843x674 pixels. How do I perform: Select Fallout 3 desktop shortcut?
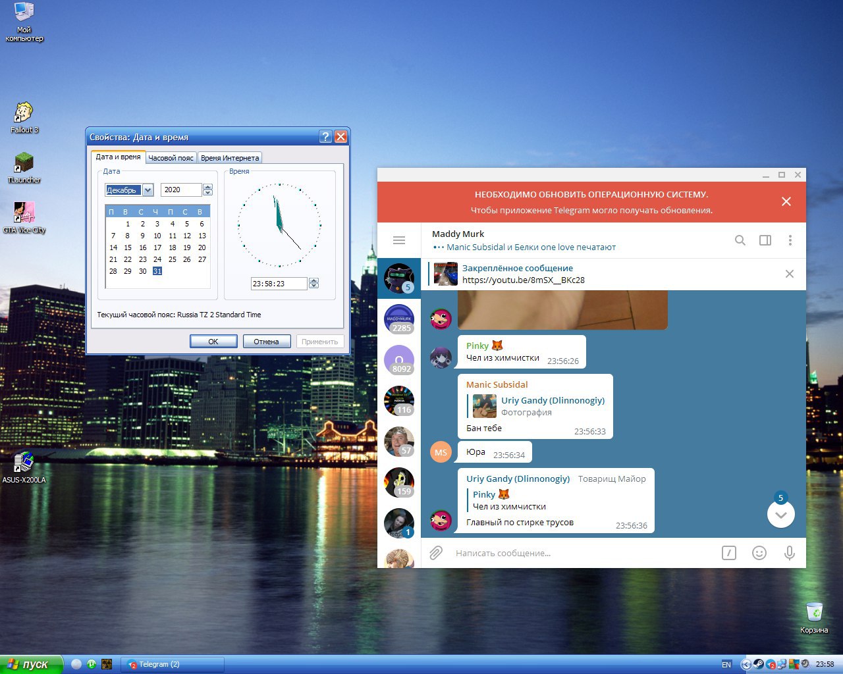pos(24,117)
